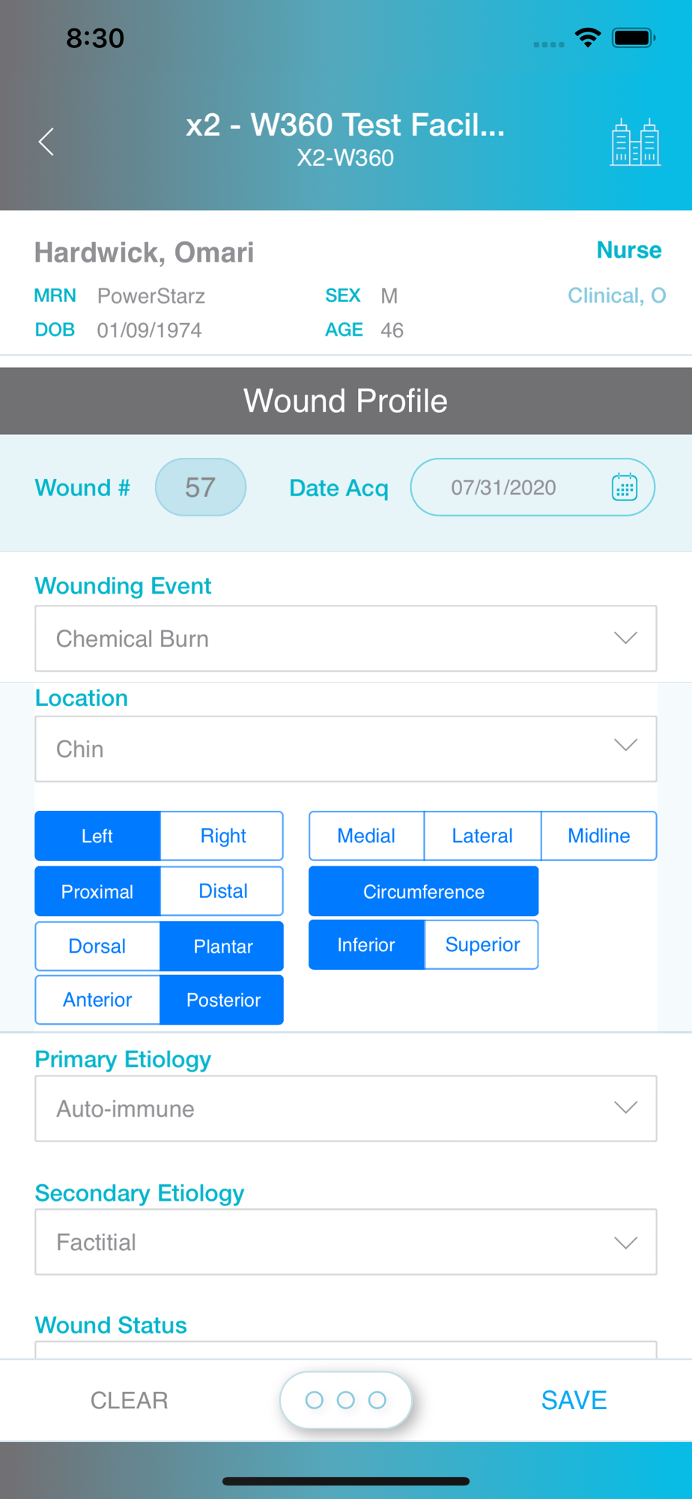The width and height of the screenshot is (692, 1499).
Task: Tap the Wi-Fi status icon
Action: pos(588,37)
